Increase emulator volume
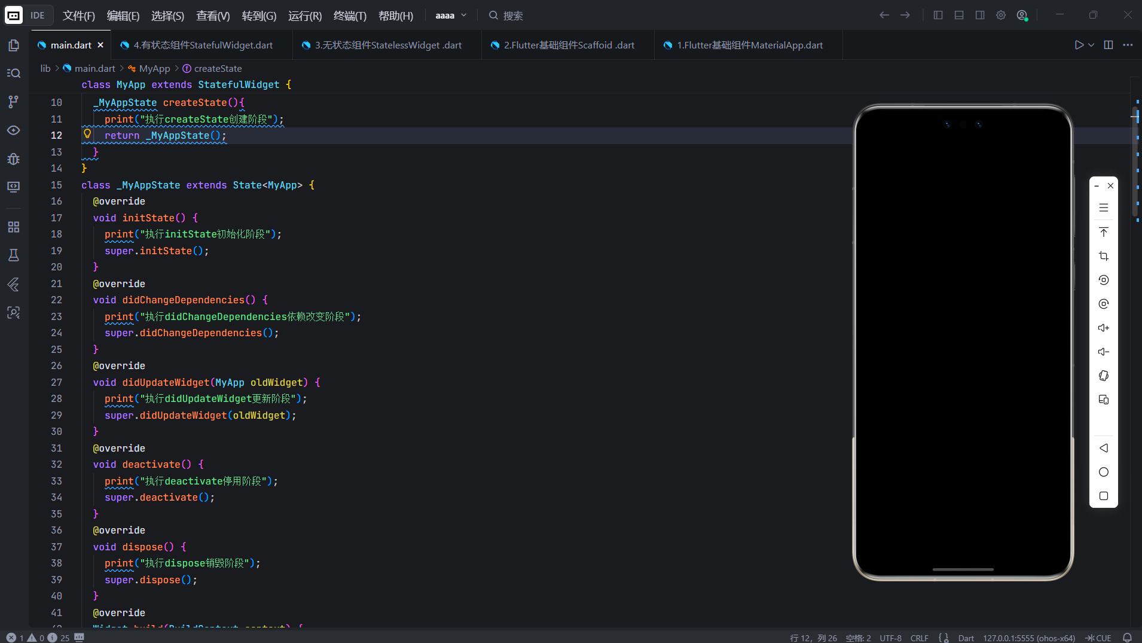Viewport: 1142px width, 643px height. click(1104, 328)
